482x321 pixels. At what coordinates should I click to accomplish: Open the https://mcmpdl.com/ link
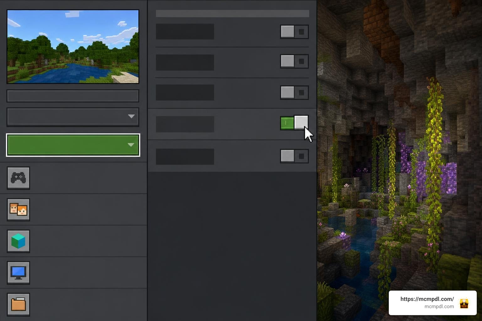tap(427, 299)
